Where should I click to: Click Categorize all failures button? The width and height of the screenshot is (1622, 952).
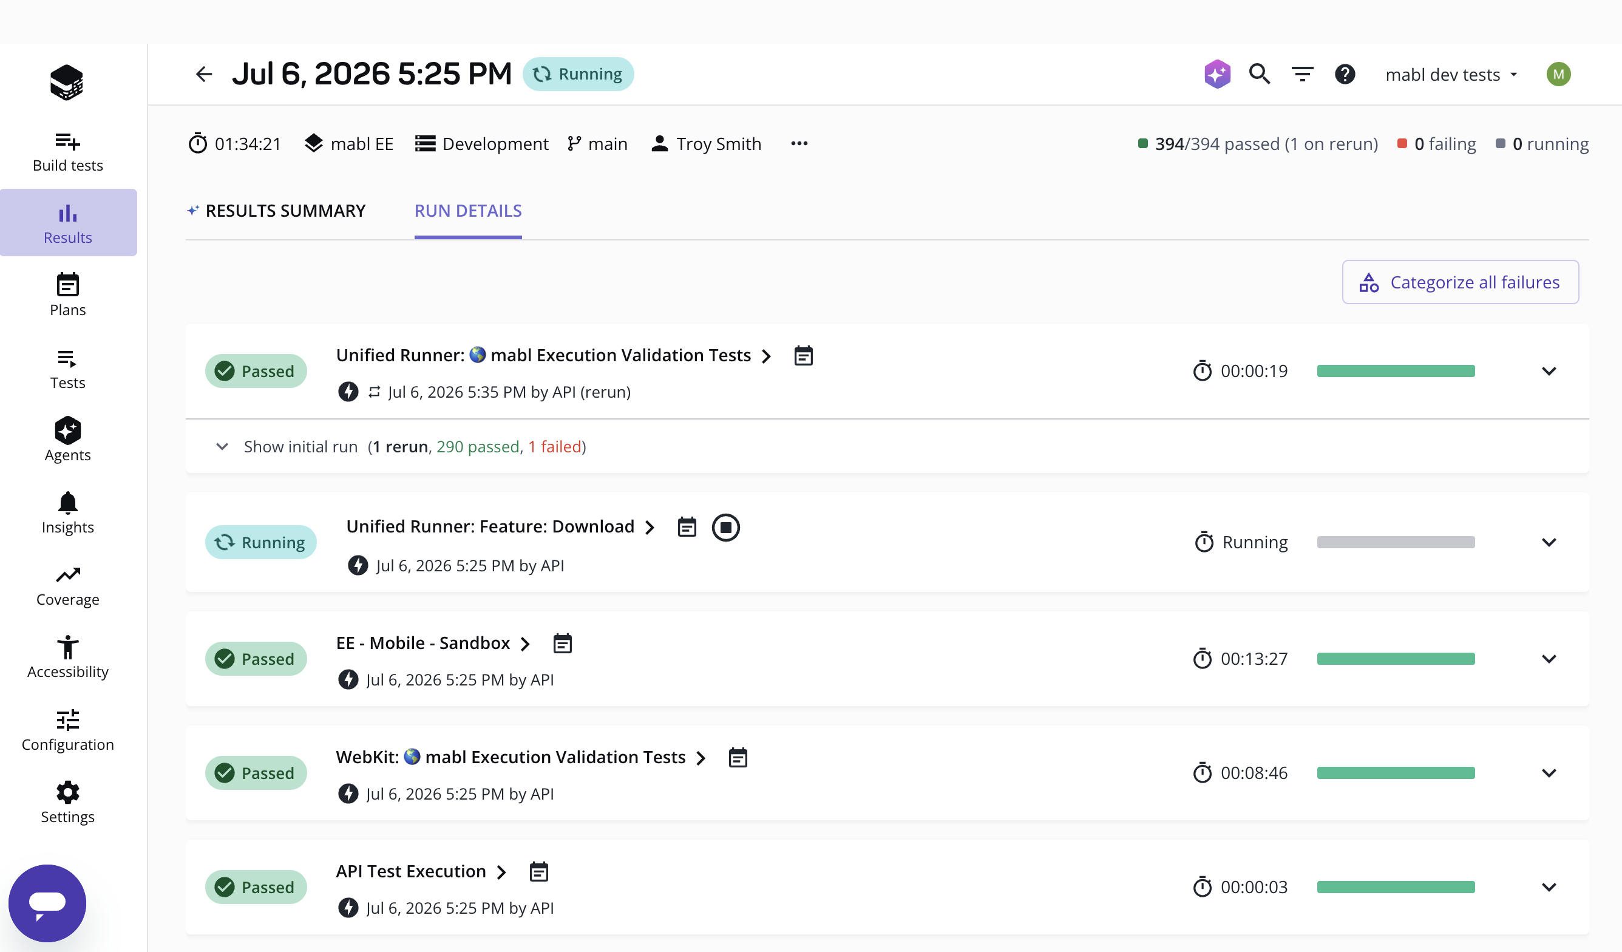1460,282
